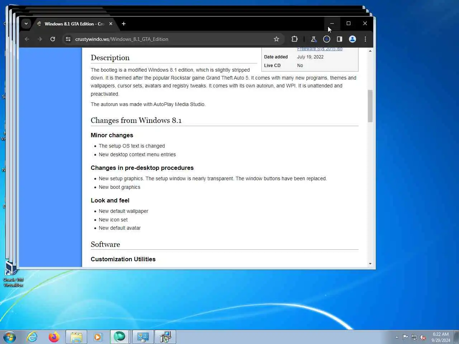Click the 'Customization Utilities' subheading
Viewport: 459px width, 344px height.
(x=123, y=259)
